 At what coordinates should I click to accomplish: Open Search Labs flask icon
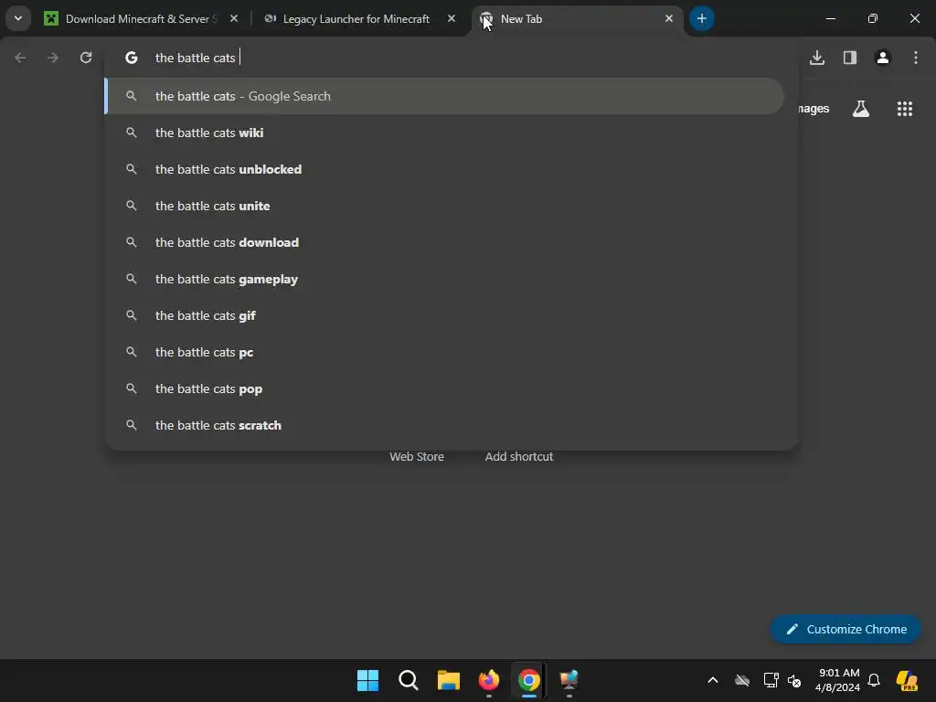[x=861, y=109]
